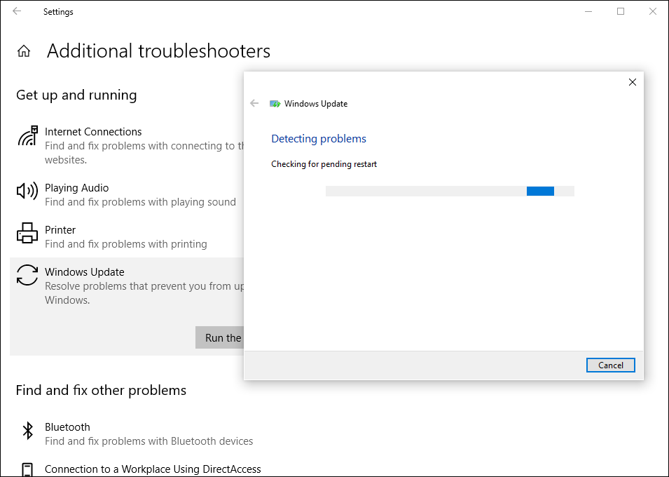Click the DirectAccess workplace connection icon

click(x=27, y=469)
